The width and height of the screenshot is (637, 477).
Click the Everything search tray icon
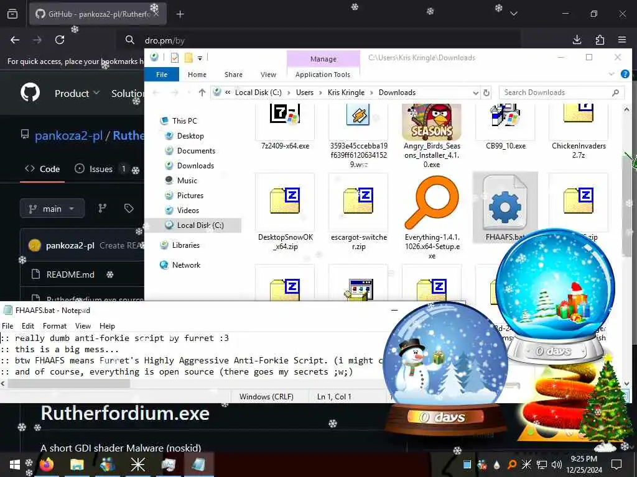click(x=511, y=465)
